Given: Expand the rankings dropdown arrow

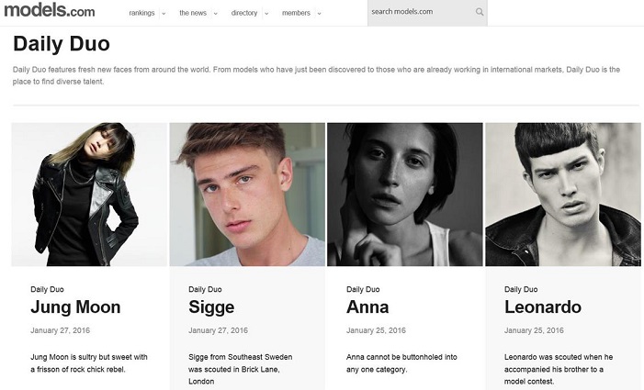Looking at the screenshot, I should (x=164, y=14).
